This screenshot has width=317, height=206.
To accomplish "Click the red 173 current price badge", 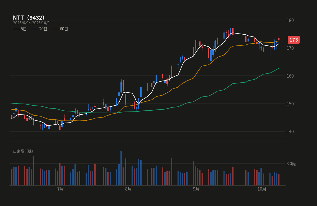I will click(294, 40).
